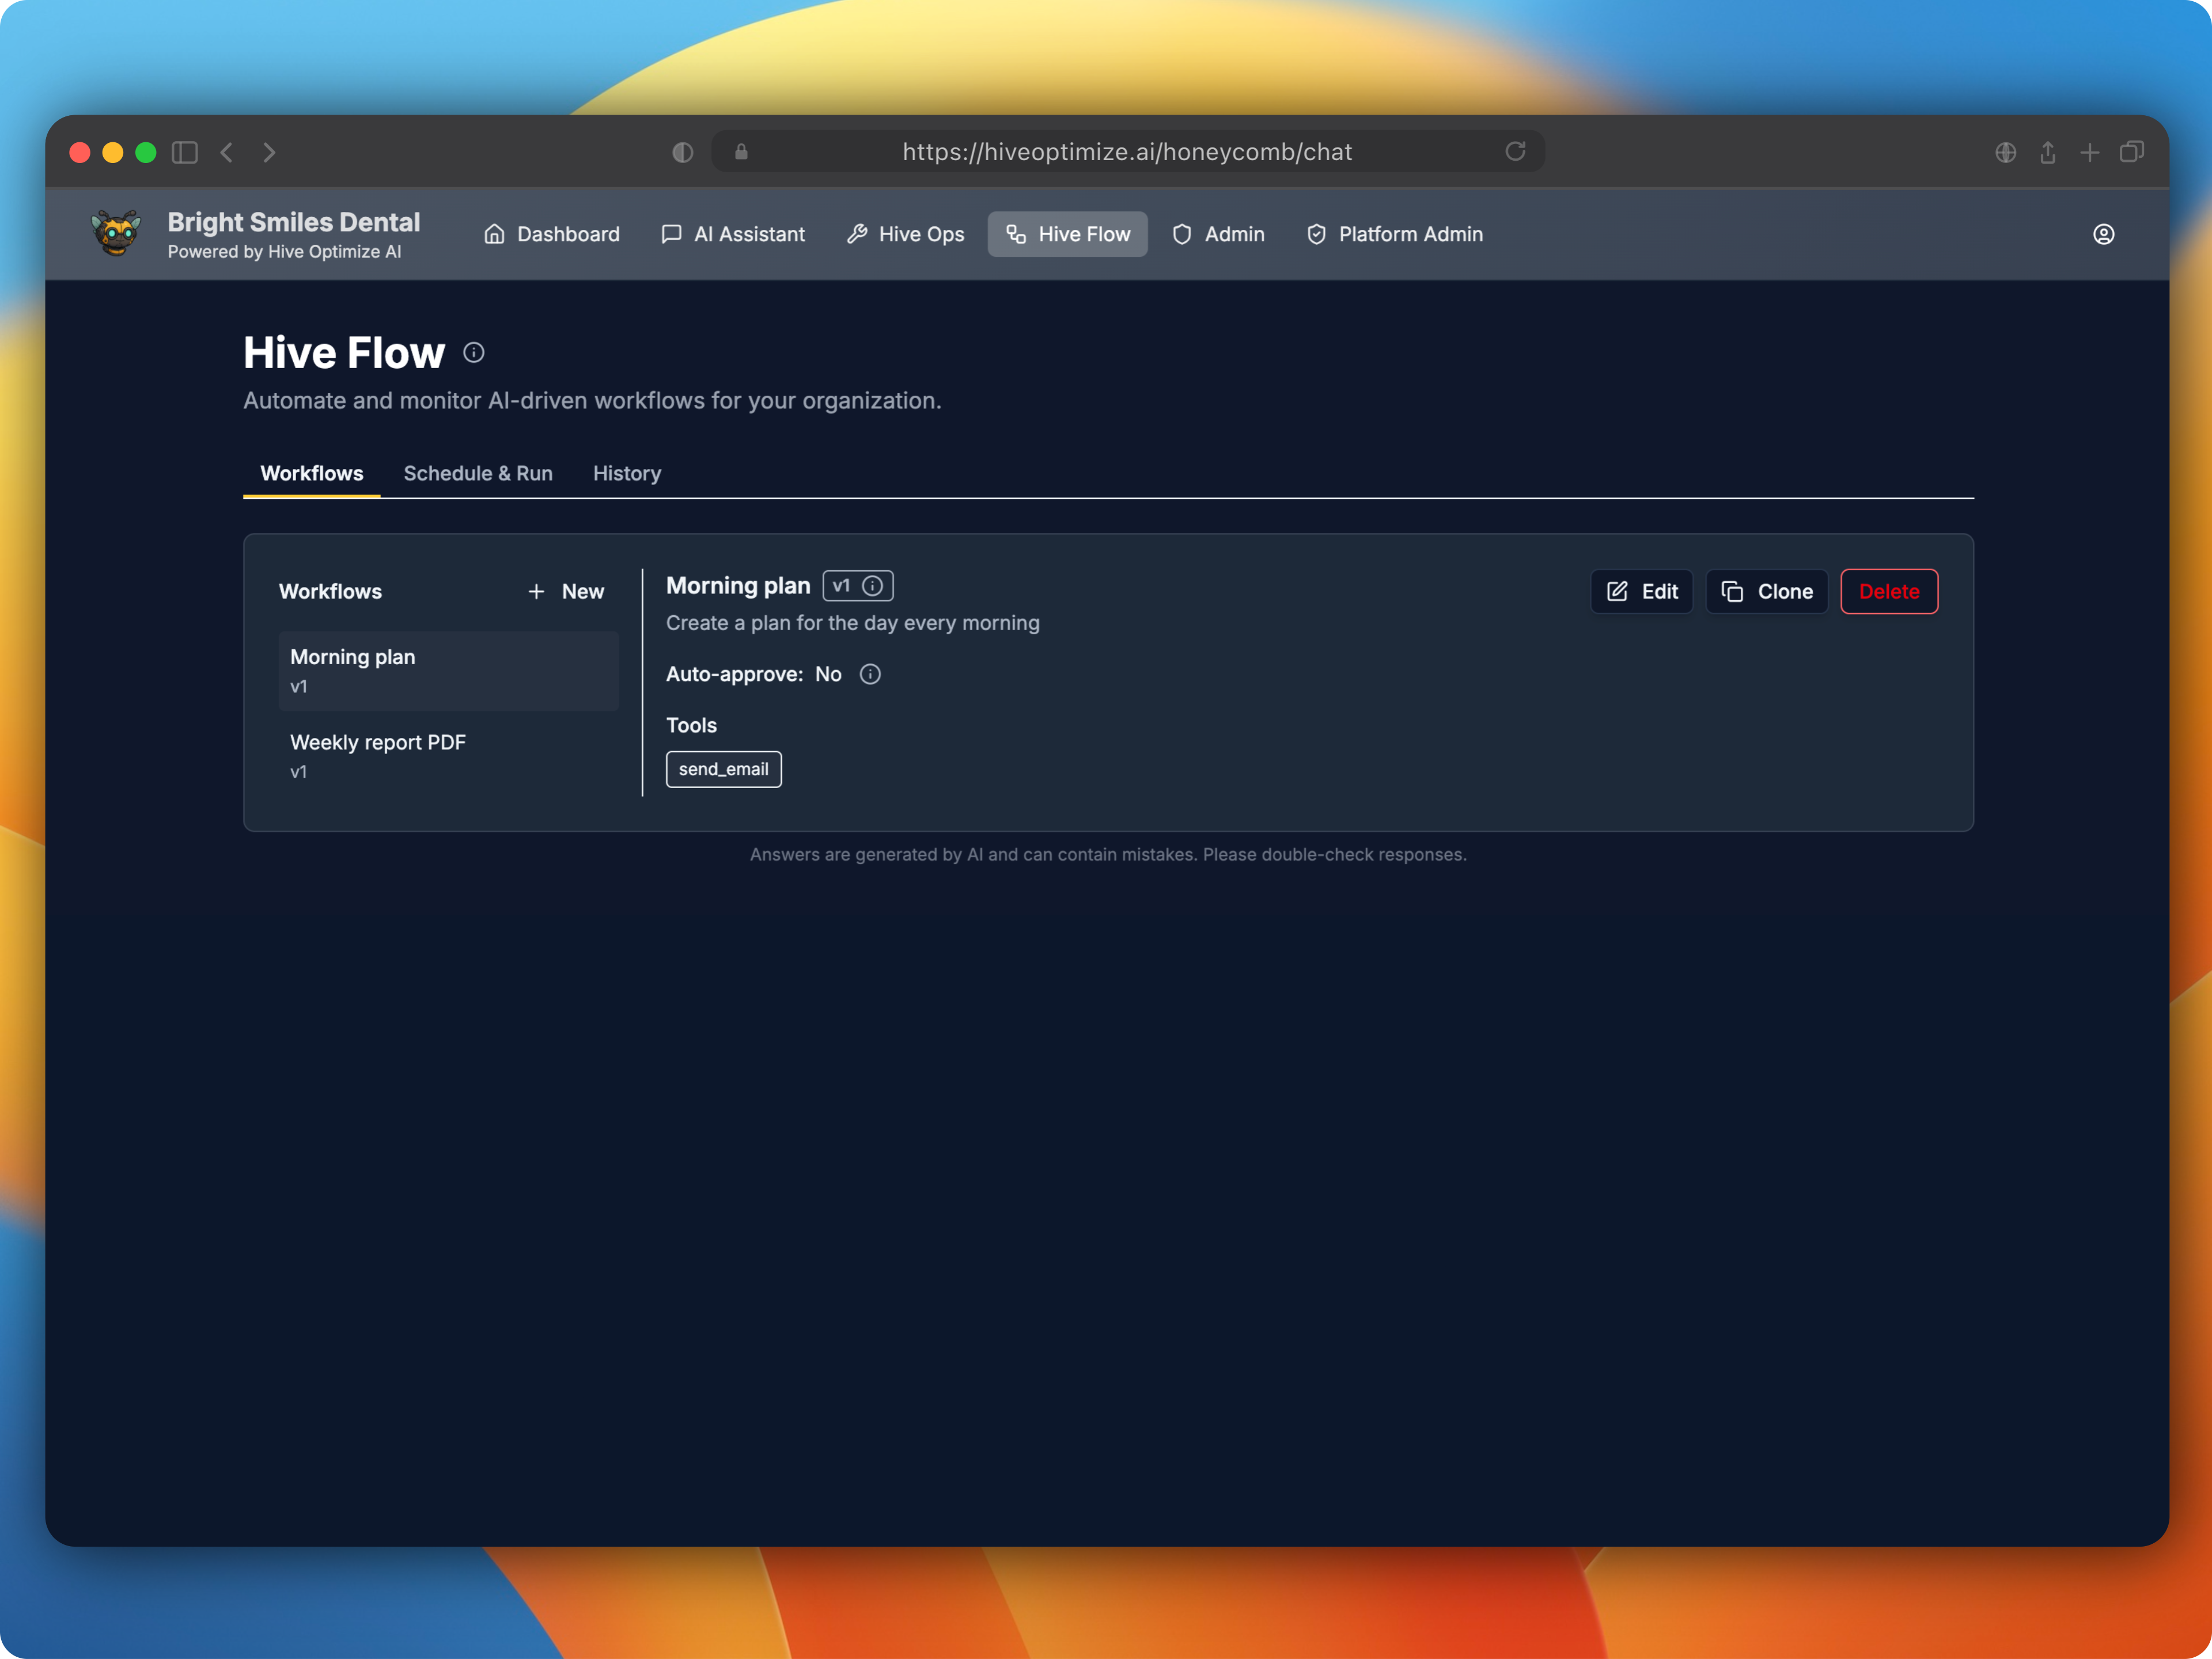Click the Bright Smiles Dental bee logo

tap(116, 233)
